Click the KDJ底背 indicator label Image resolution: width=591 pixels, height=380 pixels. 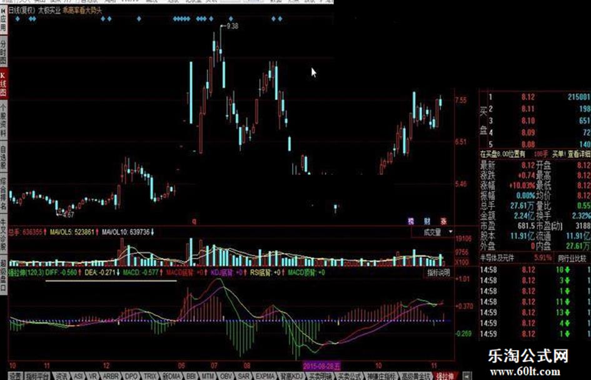click(x=223, y=273)
